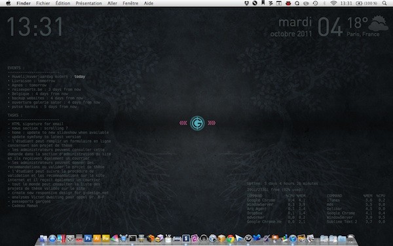Viewport: 393px width, 246px height.
Task: Launch Adobe Illustrator from the dock
Action: point(97,238)
